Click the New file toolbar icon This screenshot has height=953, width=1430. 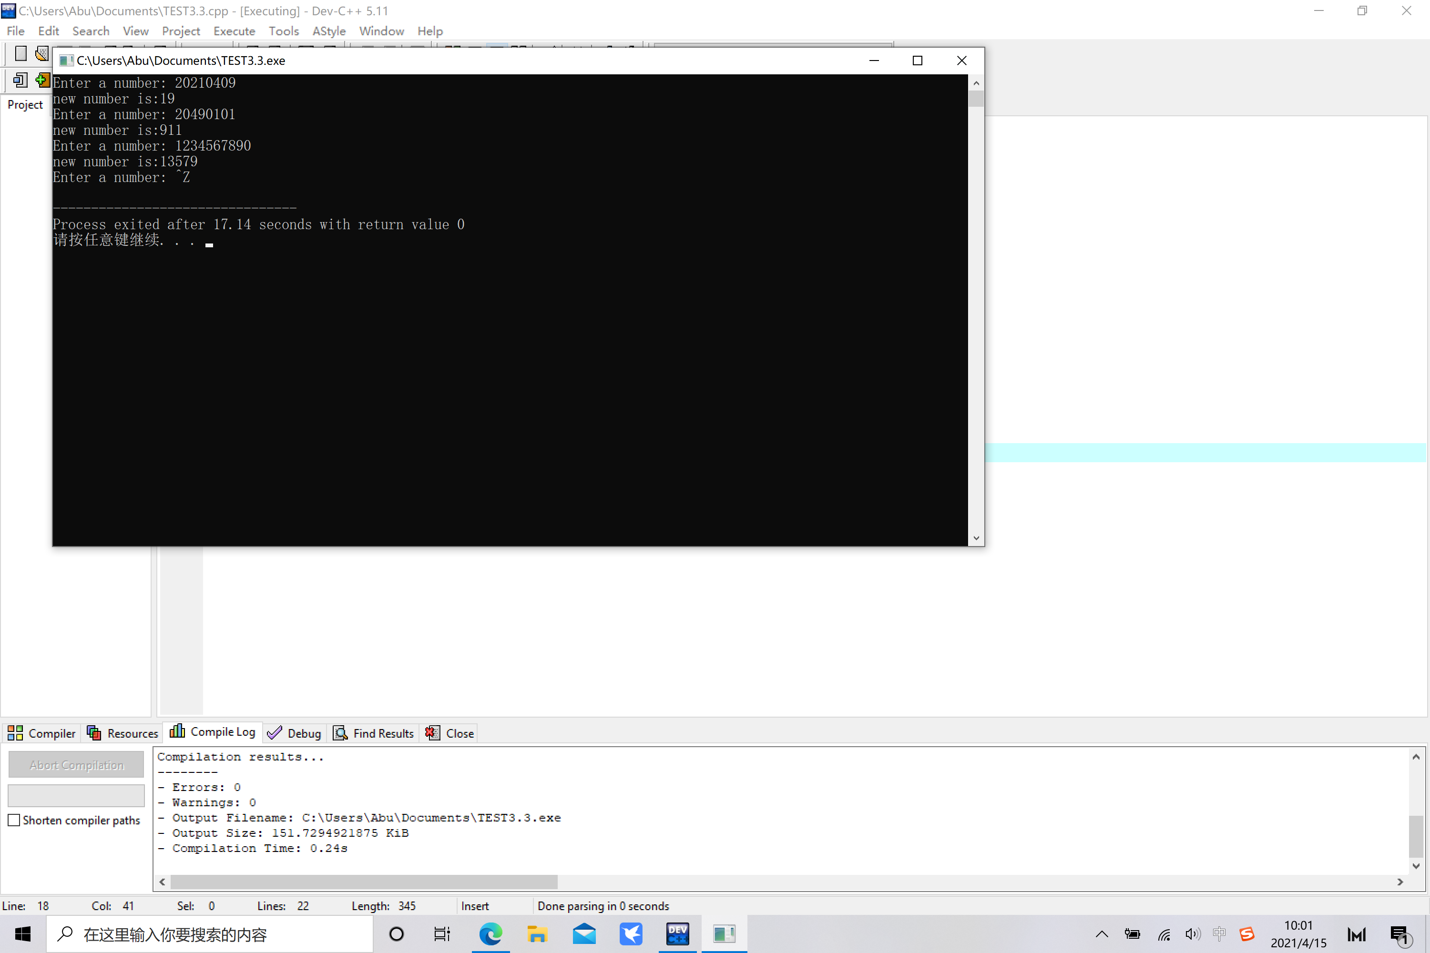20,53
